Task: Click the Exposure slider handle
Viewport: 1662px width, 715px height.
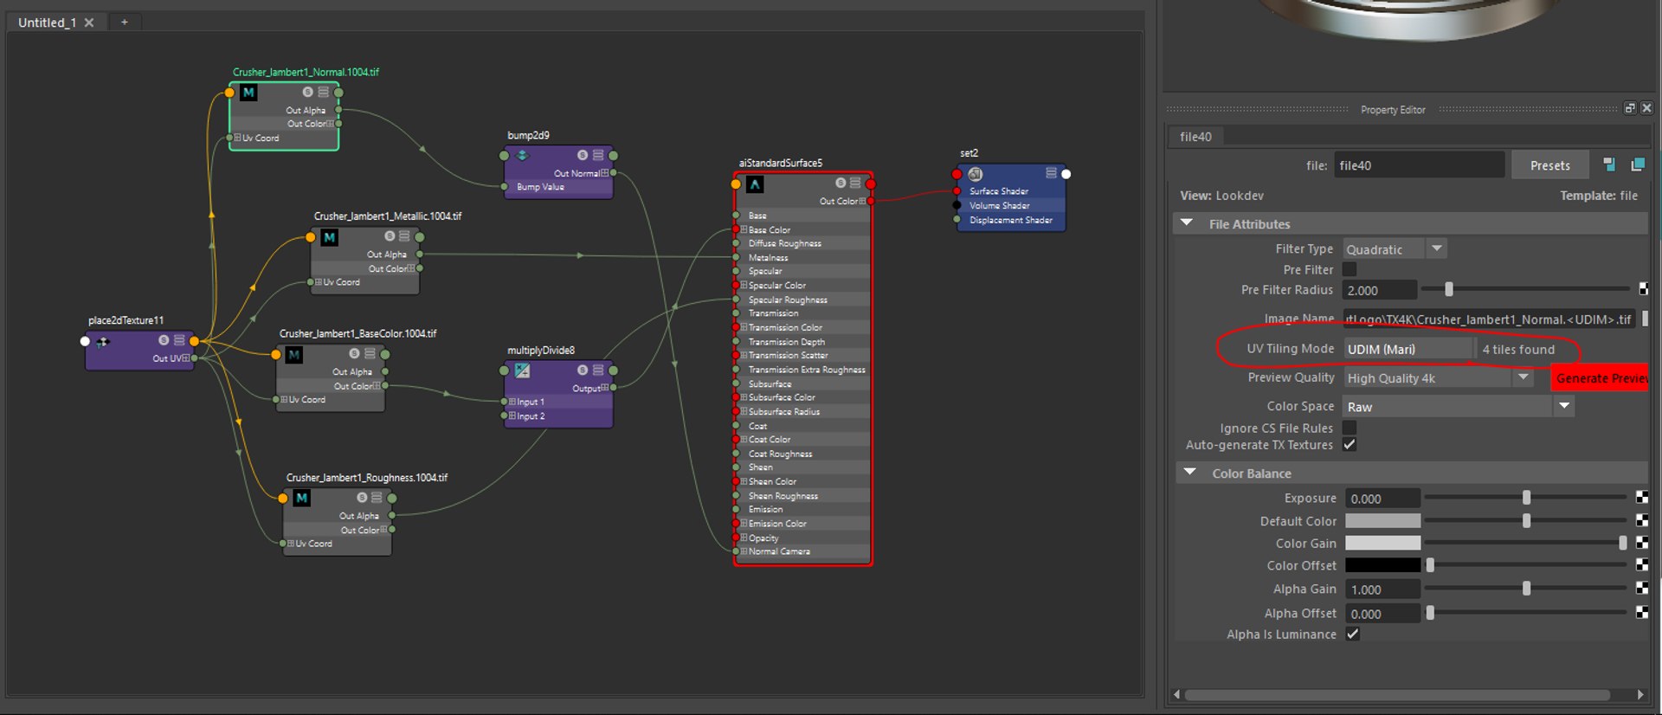Action: click(x=1527, y=498)
